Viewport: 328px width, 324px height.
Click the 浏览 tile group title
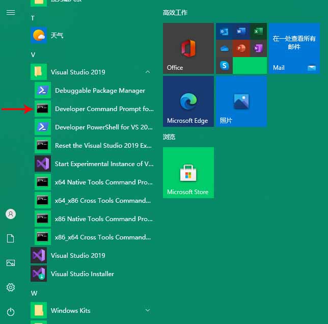click(169, 137)
